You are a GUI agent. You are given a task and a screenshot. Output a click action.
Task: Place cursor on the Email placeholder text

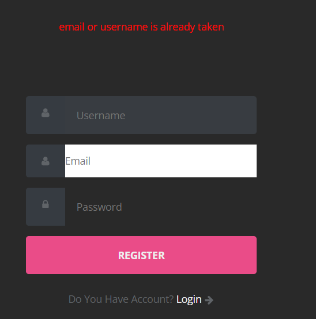point(78,161)
